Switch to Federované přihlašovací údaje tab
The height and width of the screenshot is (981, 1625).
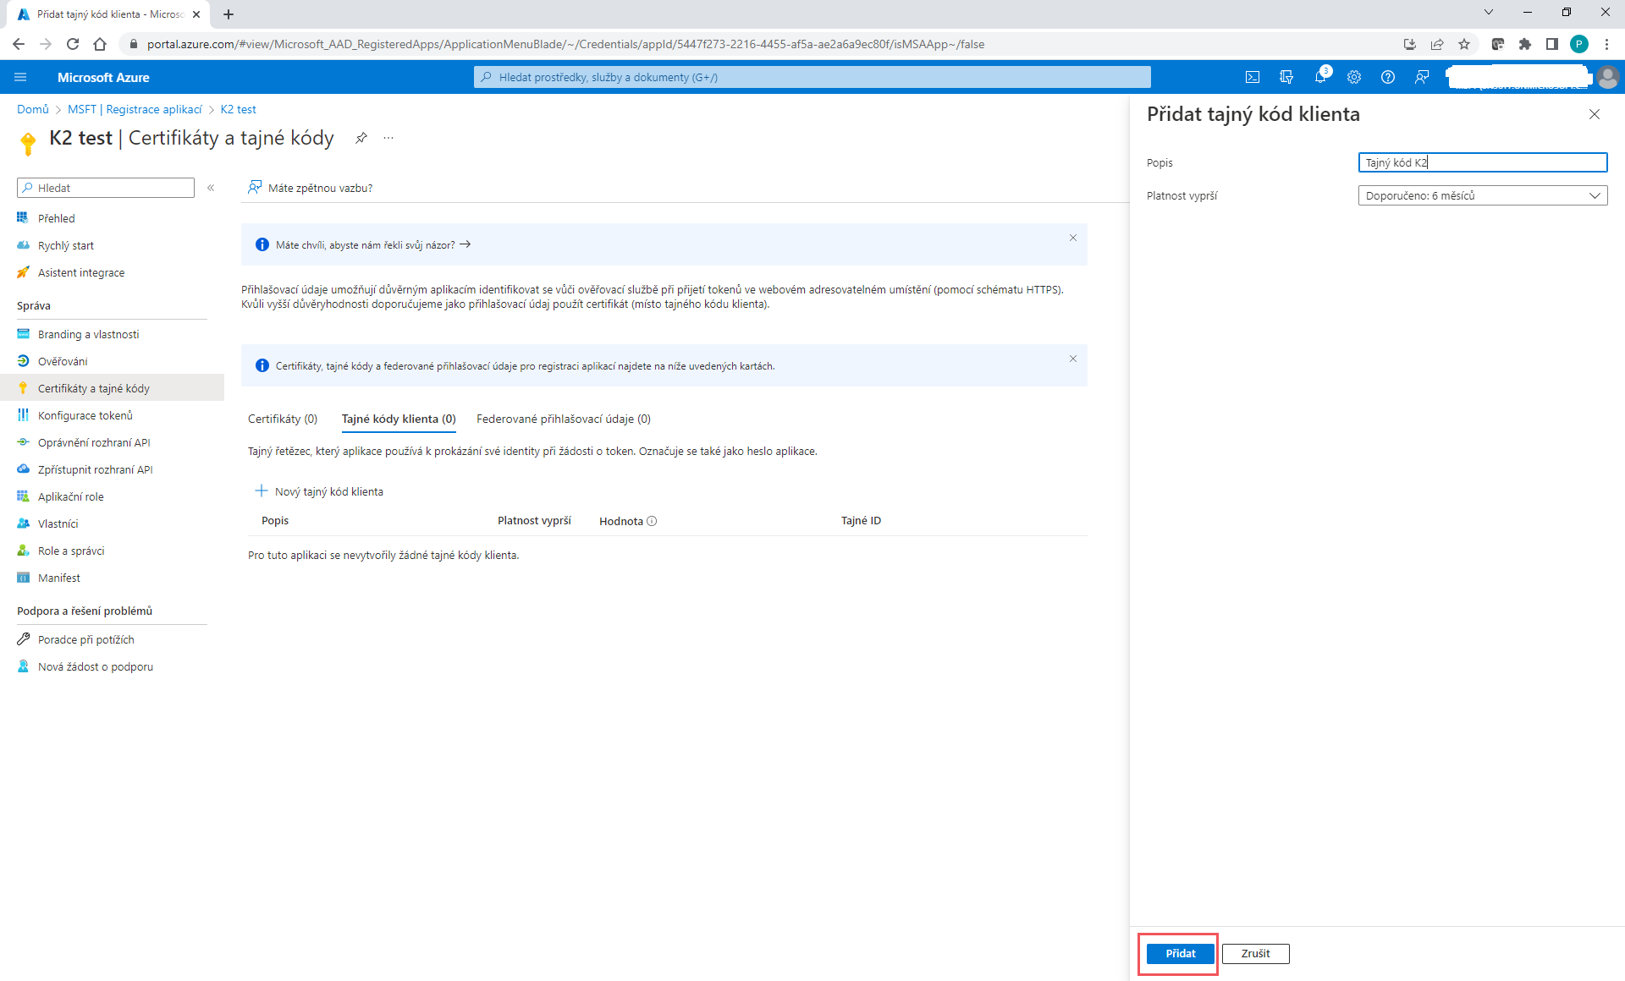coord(564,419)
